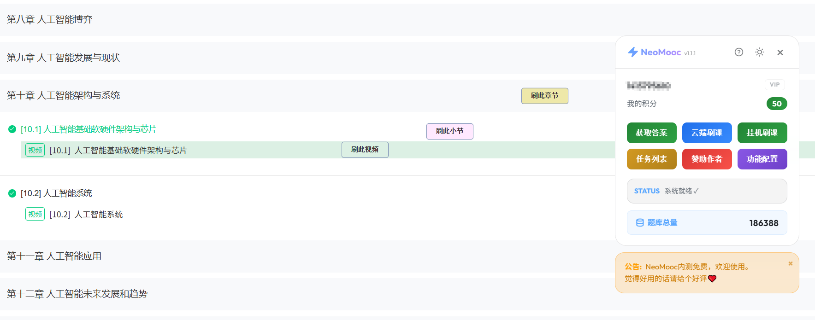Open the 任务列表 task list
Screen dimensions: 815x320
(651, 159)
